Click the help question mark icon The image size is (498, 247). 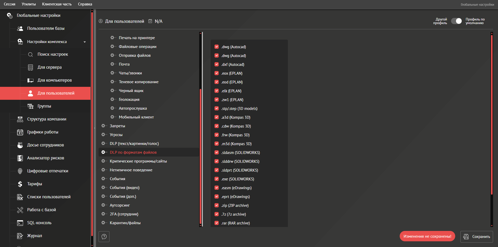click(104, 237)
